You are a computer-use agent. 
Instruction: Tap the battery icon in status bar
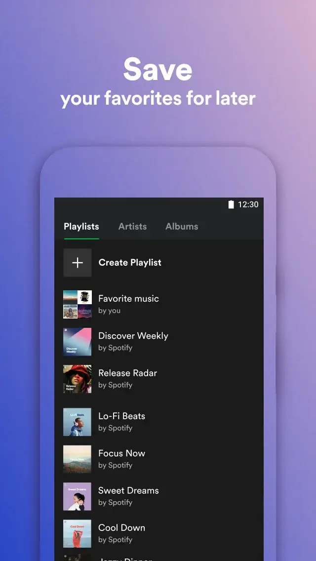[x=231, y=204]
